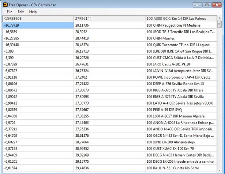This screenshot has height=174, width=225.
Task: Select cell 100 ANDO N-433 DIR Sevilla TRIP
Action: point(181,129)
